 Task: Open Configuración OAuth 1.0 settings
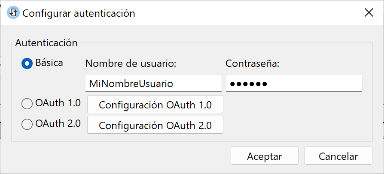[x=155, y=105]
